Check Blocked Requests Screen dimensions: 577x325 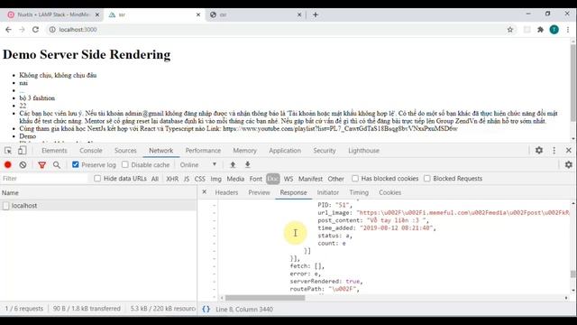[x=426, y=179]
